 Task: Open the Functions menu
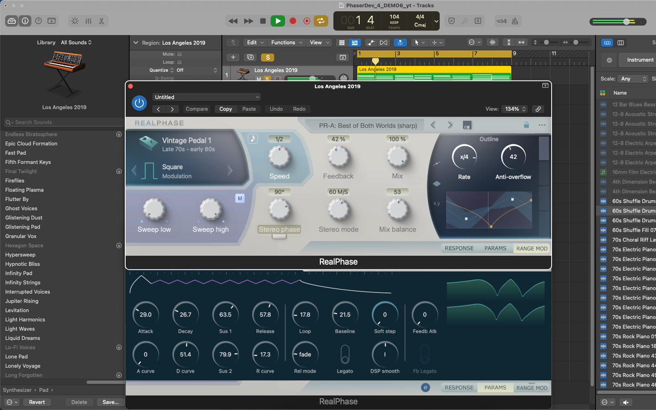287,42
